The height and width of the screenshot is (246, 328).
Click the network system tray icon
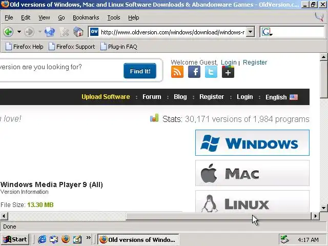285,239
